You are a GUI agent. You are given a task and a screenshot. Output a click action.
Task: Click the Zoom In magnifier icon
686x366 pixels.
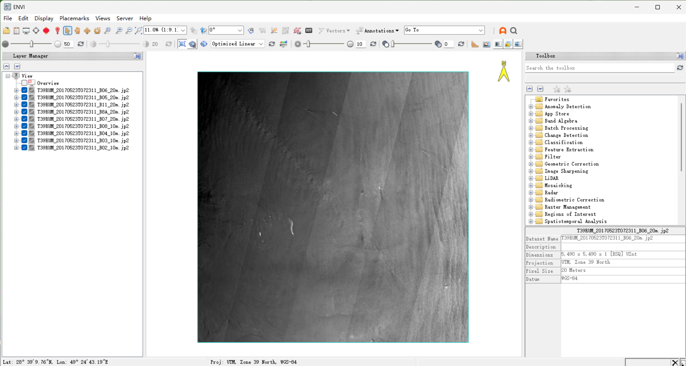click(x=119, y=30)
